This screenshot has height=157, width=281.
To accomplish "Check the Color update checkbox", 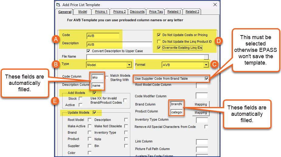I will pos(90,153).
